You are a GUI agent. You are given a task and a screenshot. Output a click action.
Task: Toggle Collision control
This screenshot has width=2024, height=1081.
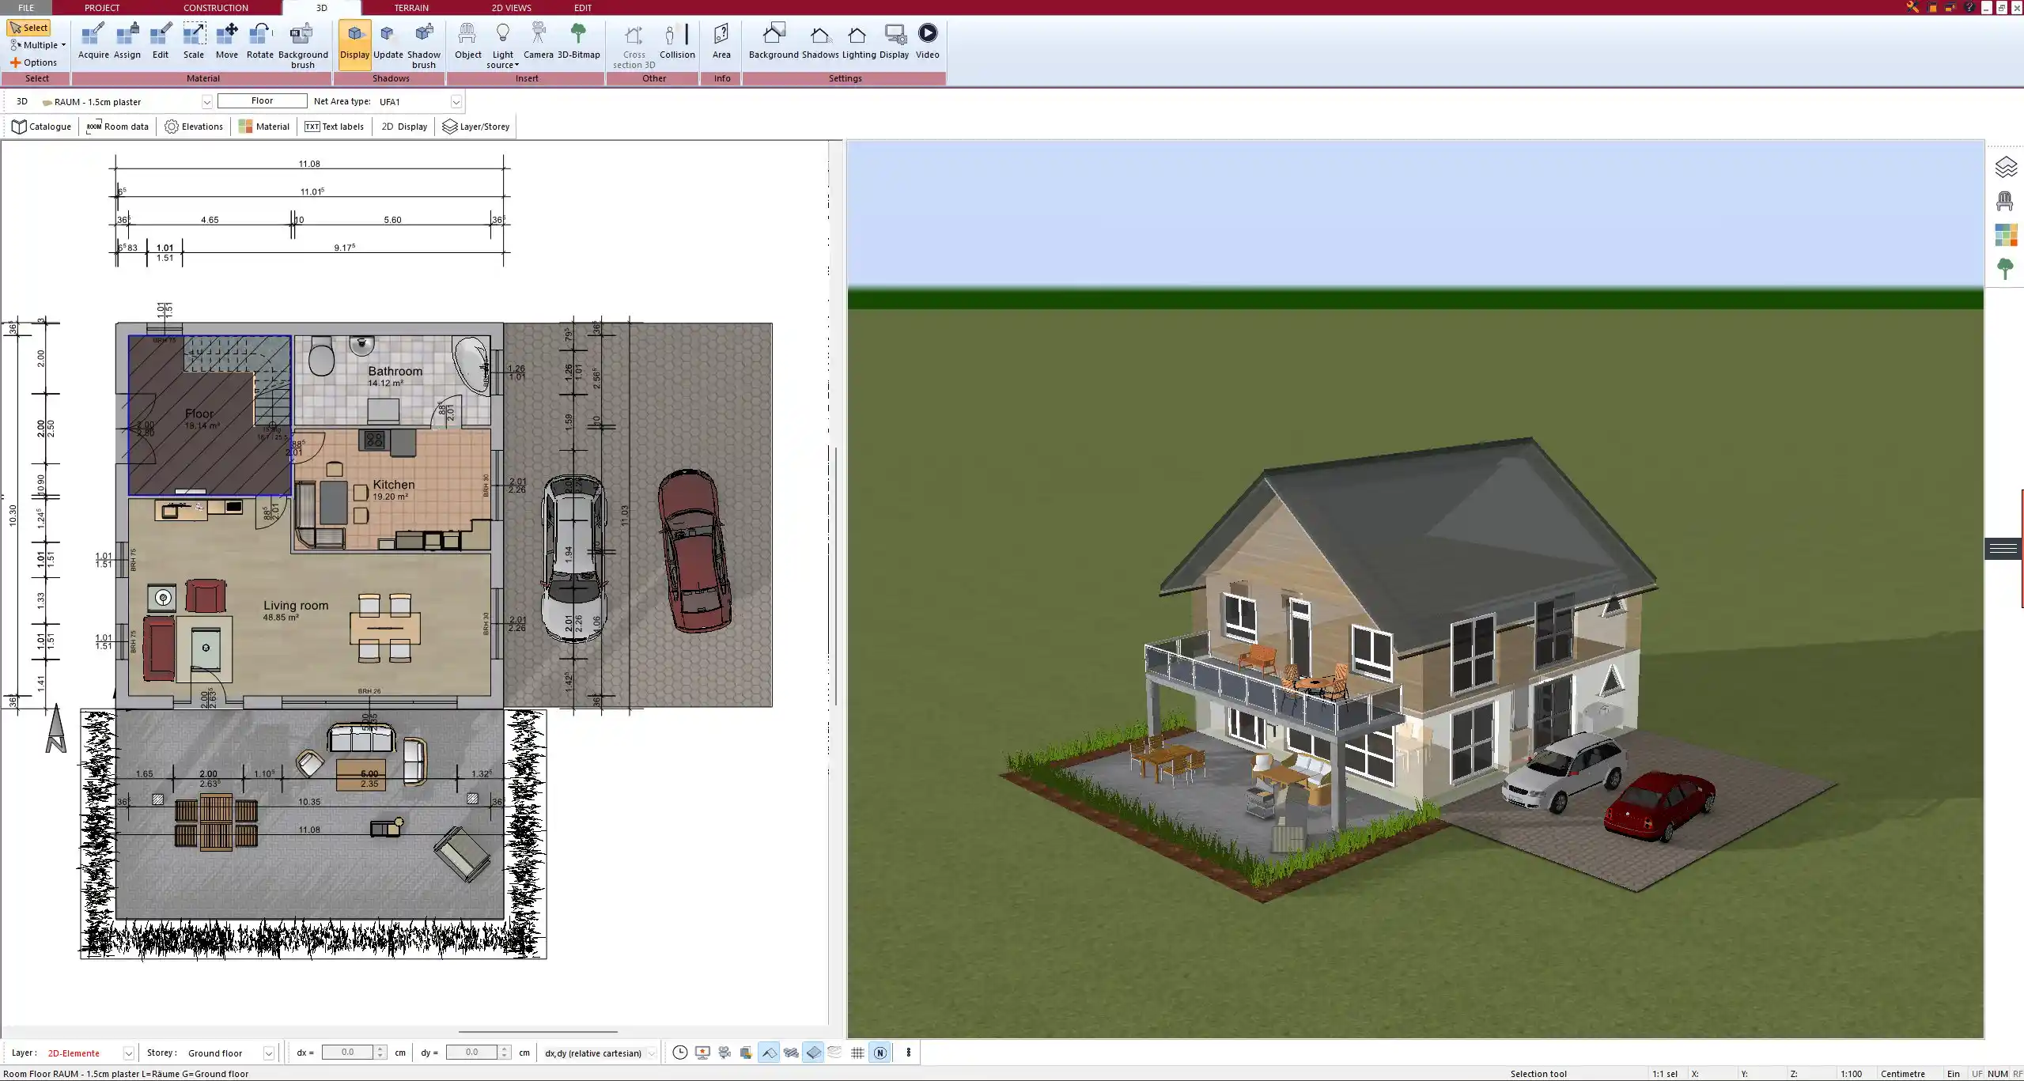pyautogui.click(x=677, y=42)
